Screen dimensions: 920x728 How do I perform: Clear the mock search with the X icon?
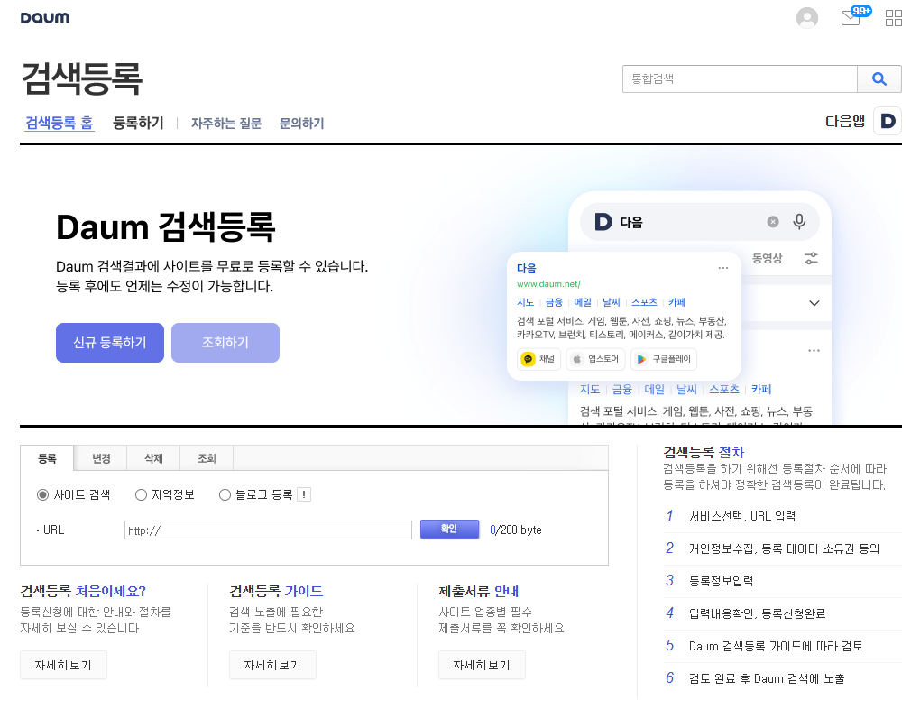[x=773, y=222]
